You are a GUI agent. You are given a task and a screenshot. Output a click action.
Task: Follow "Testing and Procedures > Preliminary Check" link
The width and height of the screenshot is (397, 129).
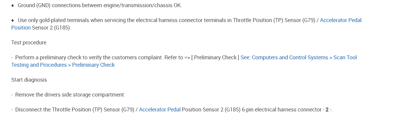click(63, 65)
